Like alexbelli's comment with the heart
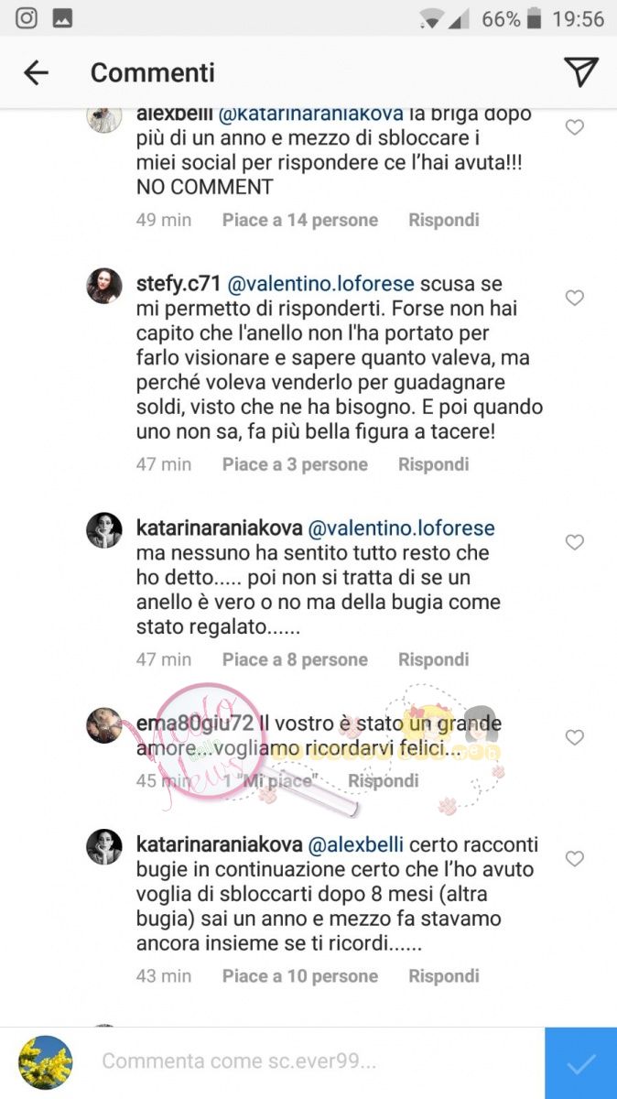The image size is (617, 1099). point(575,128)
